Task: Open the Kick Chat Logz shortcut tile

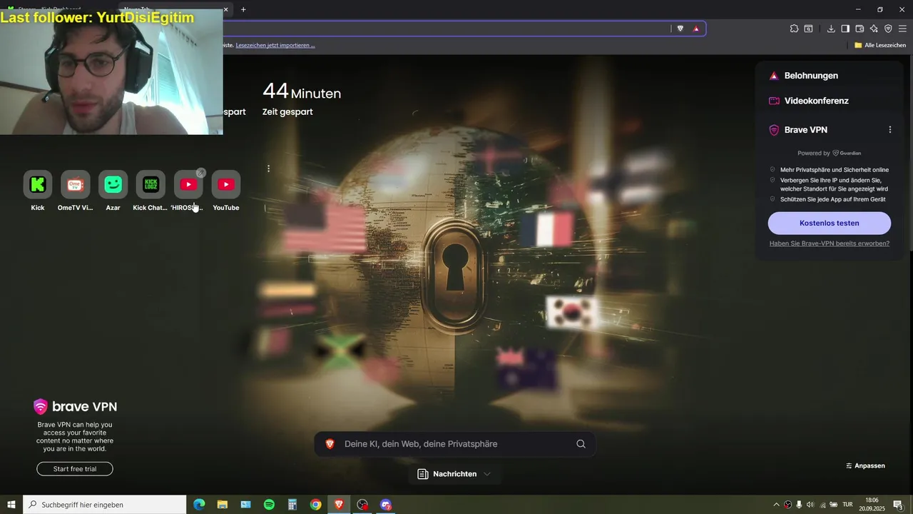Action: (151, 191)
